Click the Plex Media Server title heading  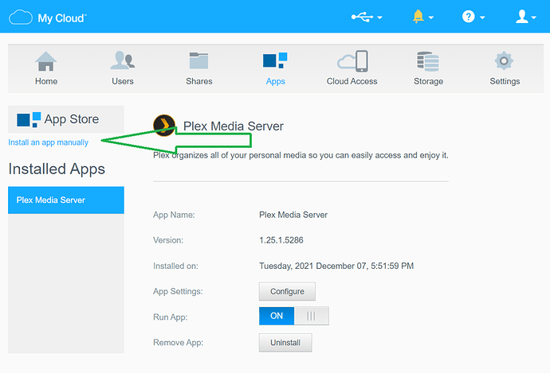click(234, 126)
